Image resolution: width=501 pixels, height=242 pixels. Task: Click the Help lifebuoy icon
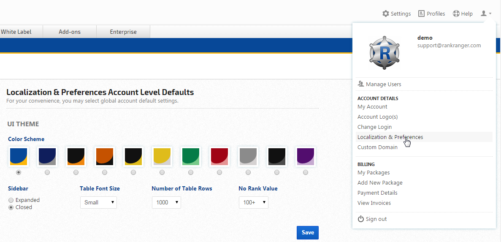coord(456,14)
